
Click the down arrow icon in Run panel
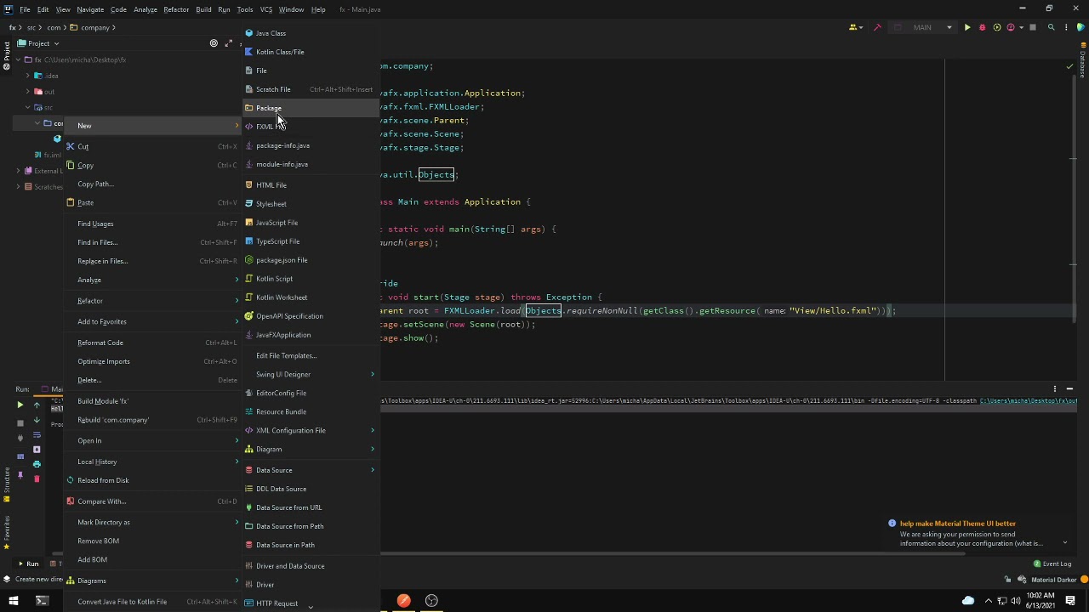37,421
